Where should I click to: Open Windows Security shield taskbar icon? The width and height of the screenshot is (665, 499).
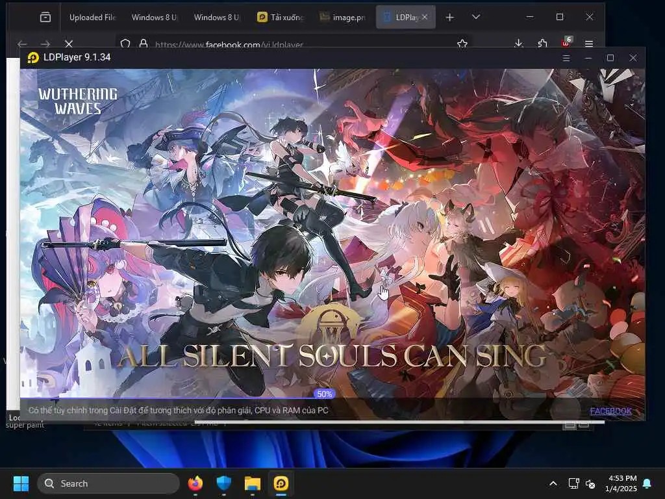click(223, 483)
